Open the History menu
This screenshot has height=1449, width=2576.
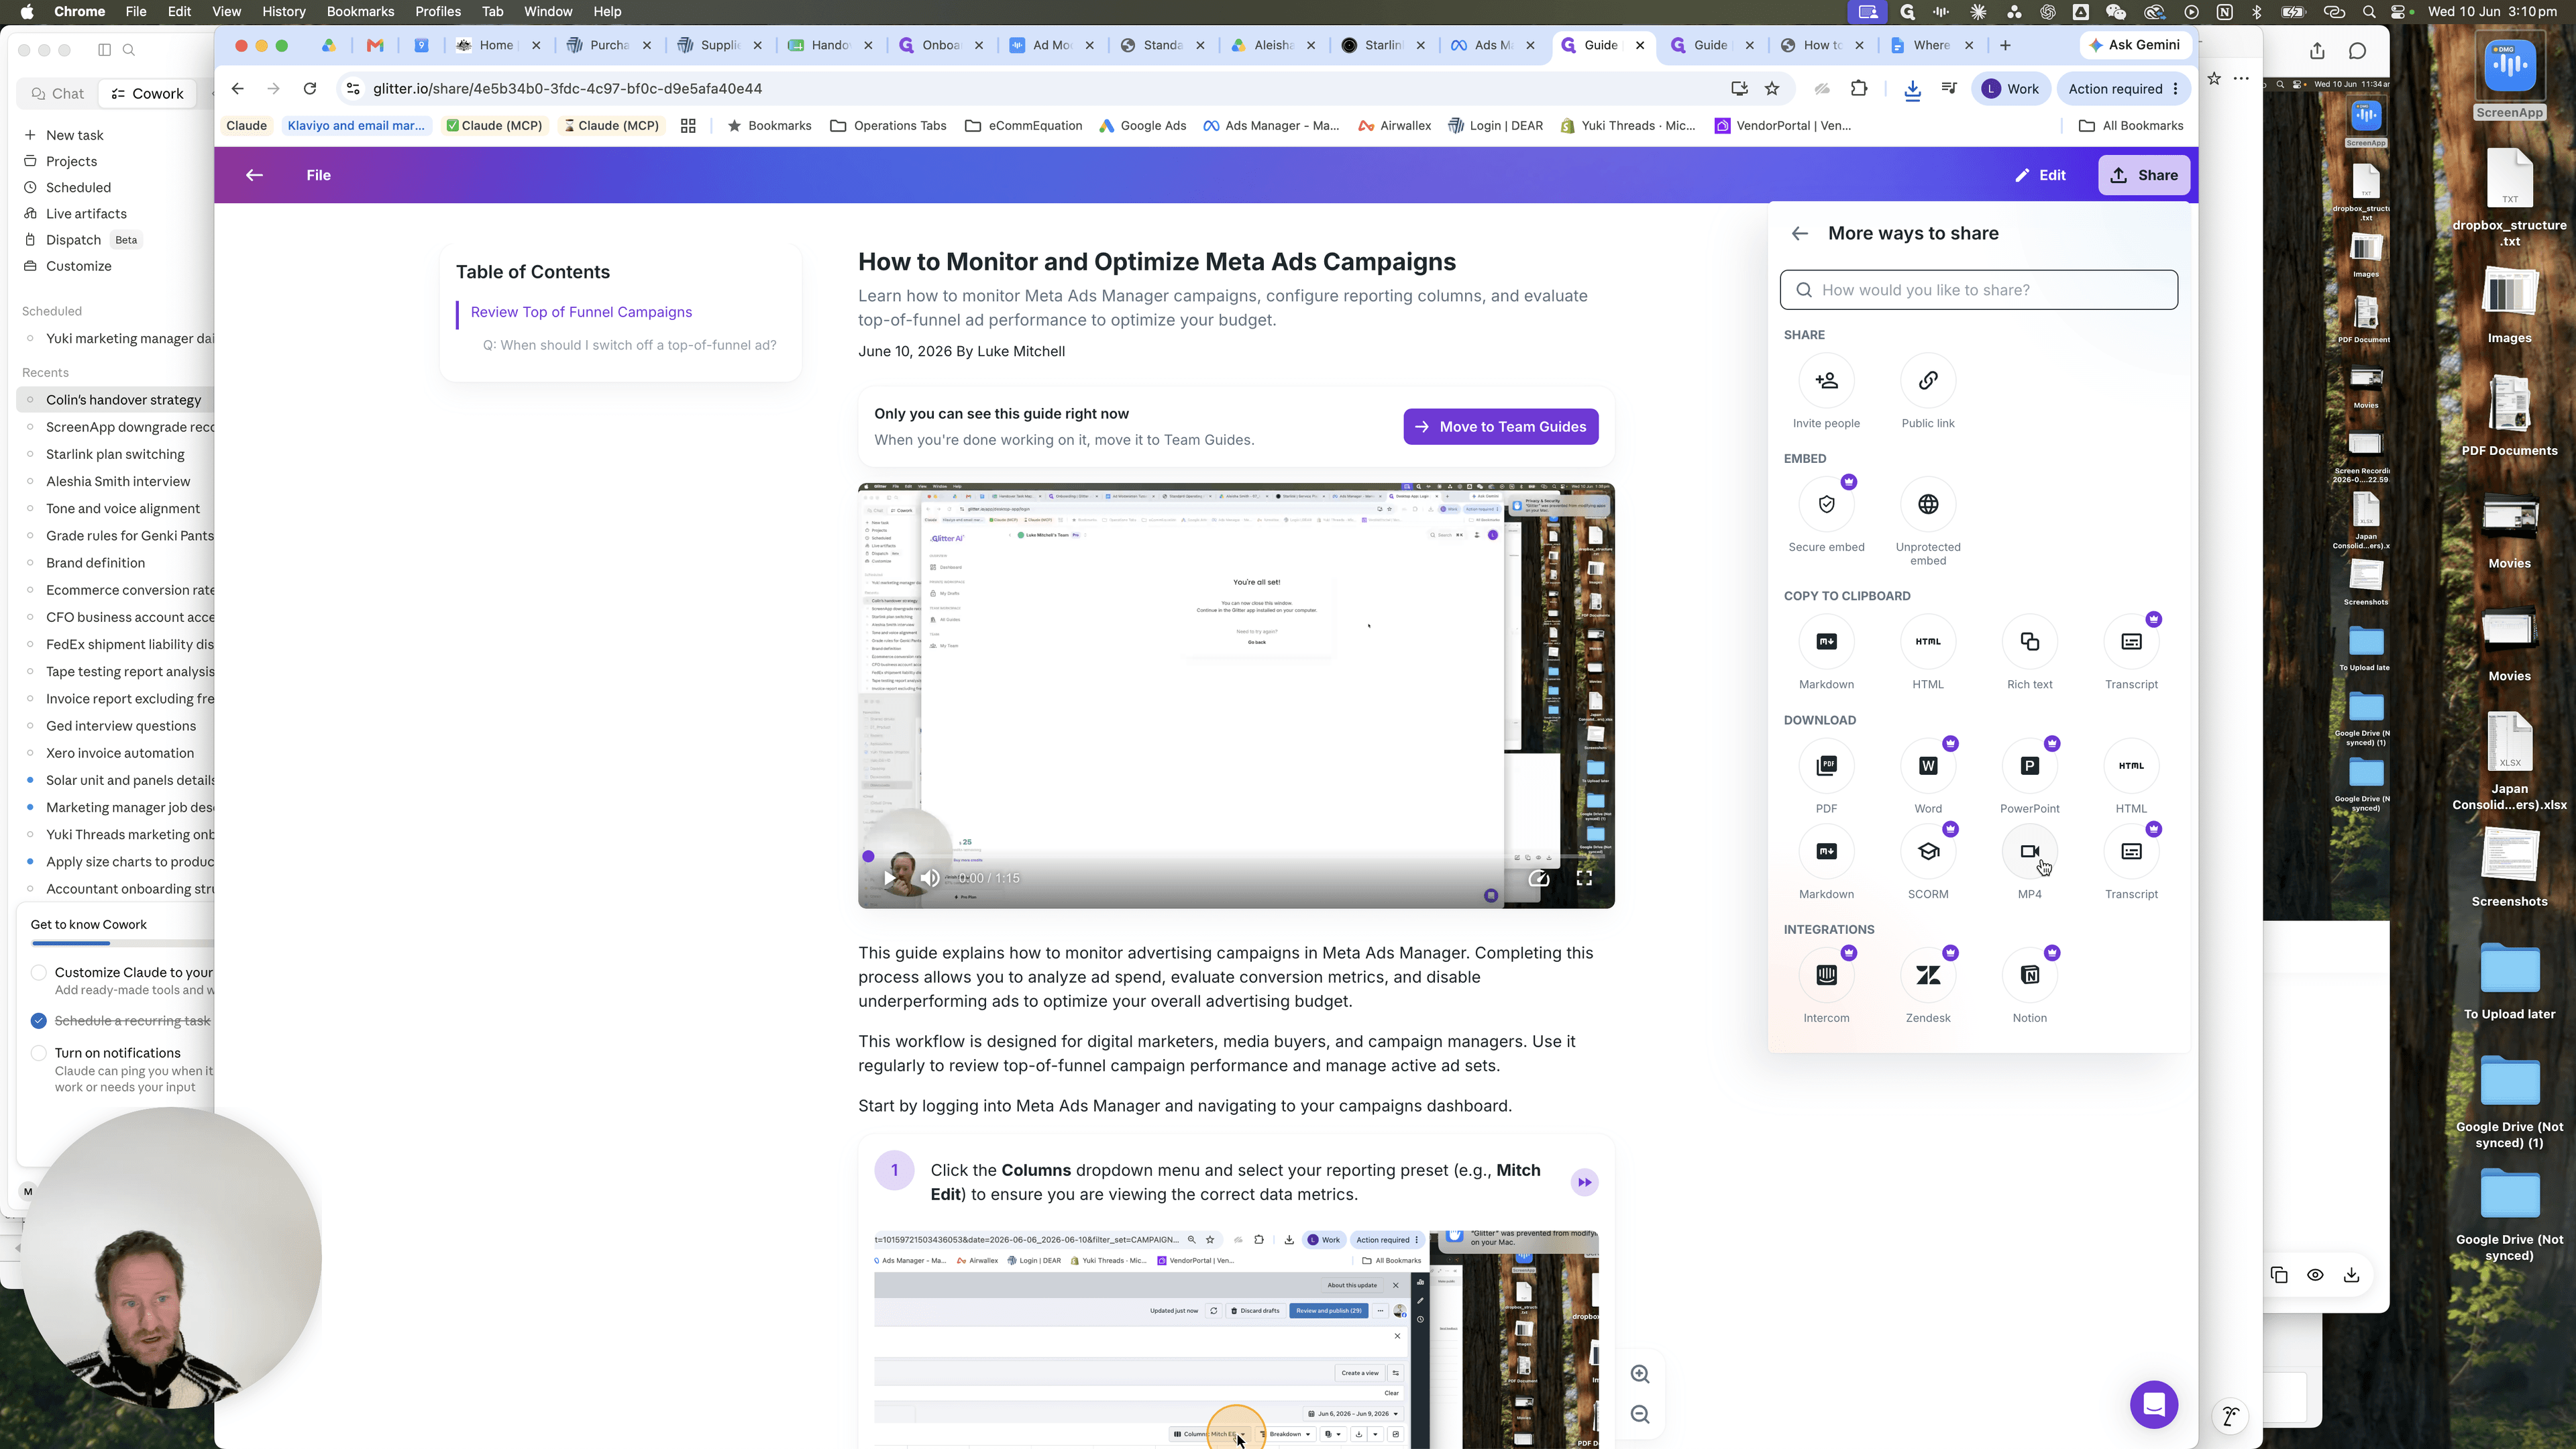(x=283, y=12)
